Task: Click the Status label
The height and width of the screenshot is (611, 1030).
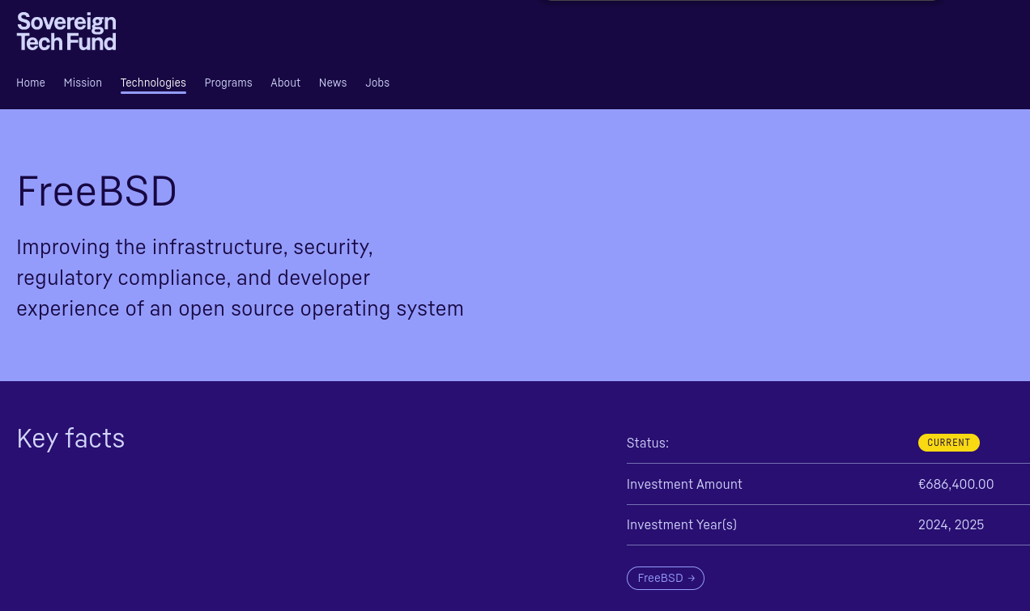Action: tap(647, 443)
